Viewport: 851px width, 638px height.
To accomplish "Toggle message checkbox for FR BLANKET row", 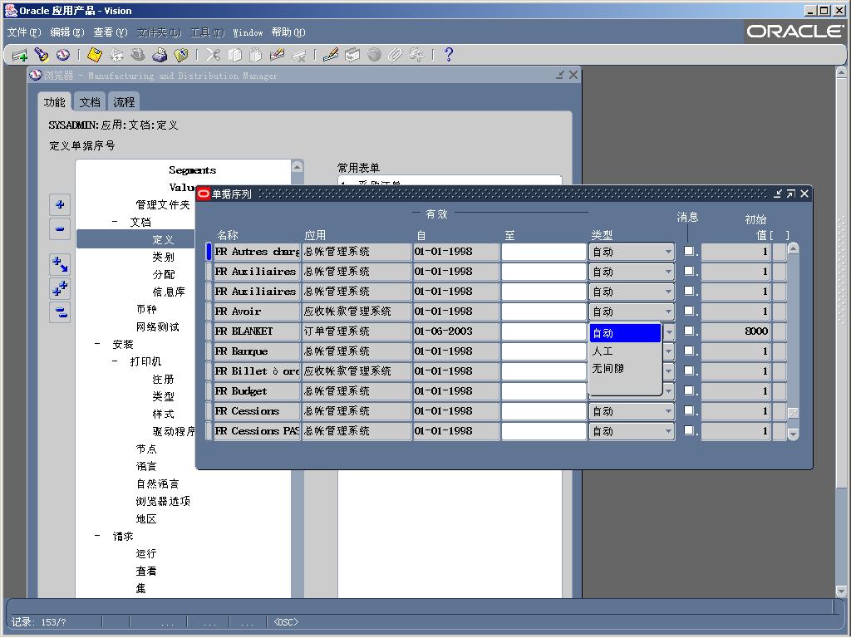I will [x=689, y=331].
